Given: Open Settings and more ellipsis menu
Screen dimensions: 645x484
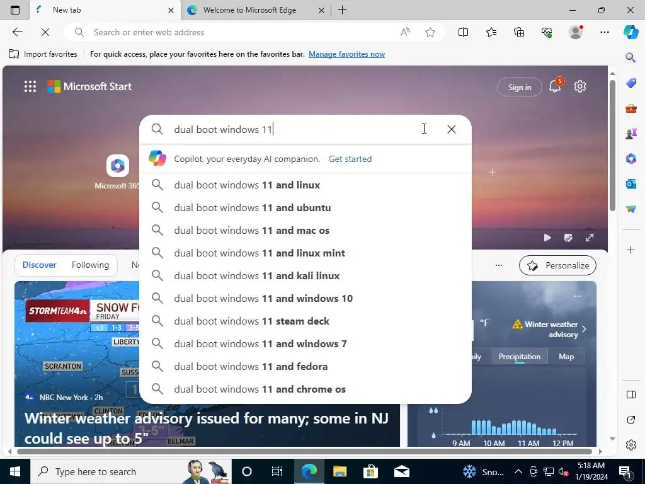Looking at the screenshot, I should (x=604, y=32).
